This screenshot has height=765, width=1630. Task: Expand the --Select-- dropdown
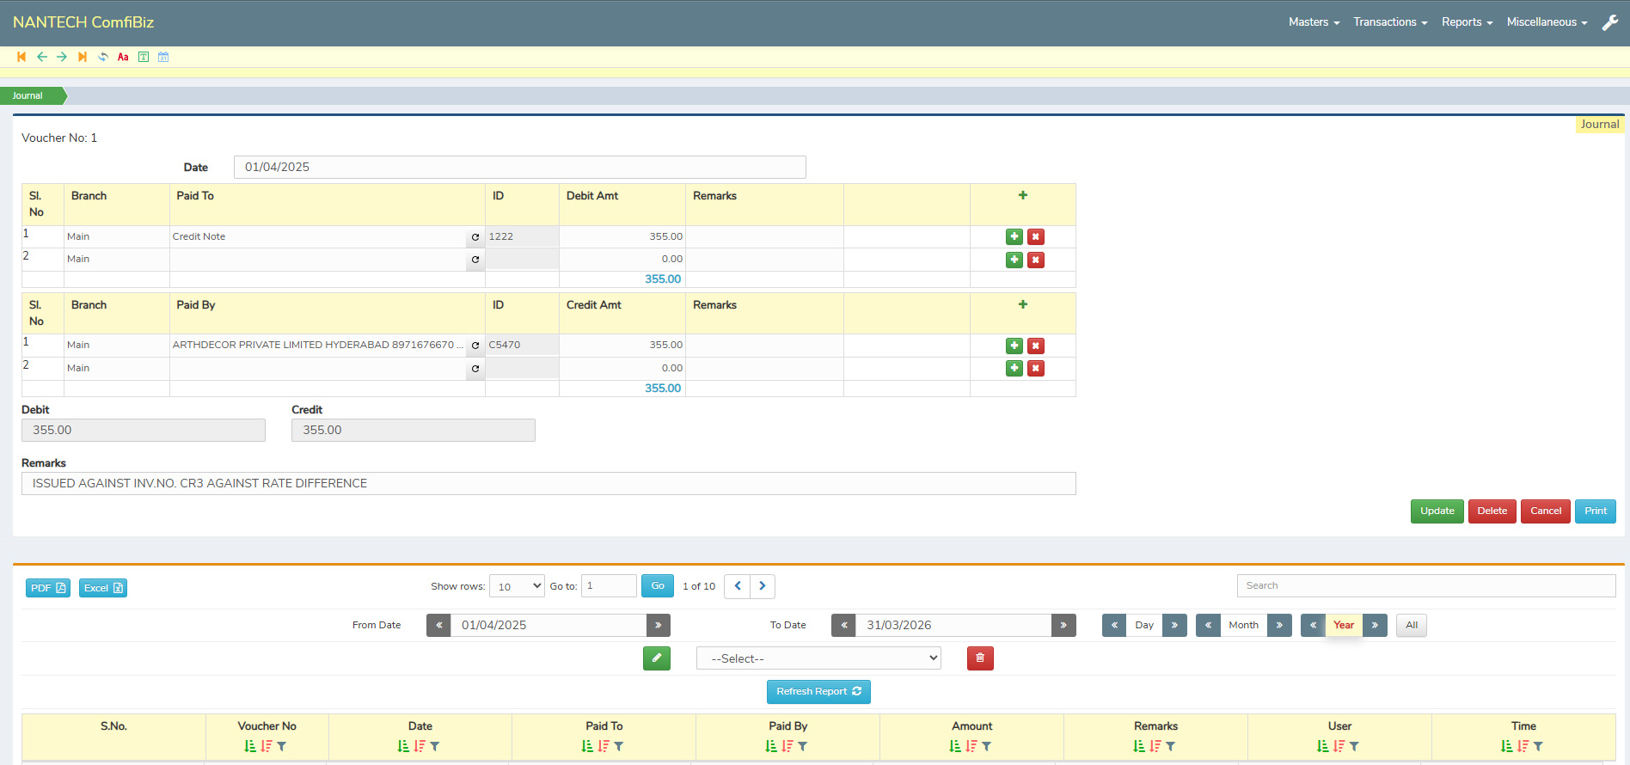click(x=818, y=658)
